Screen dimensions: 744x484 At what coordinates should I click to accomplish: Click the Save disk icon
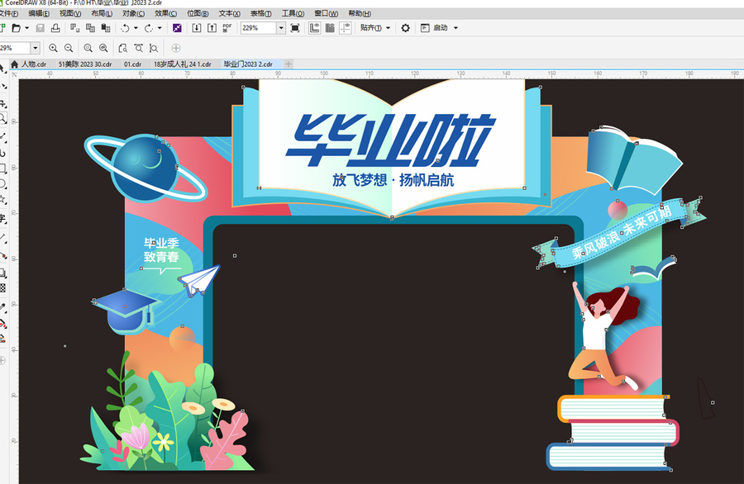pyautogui.click(x=41, y=28)
